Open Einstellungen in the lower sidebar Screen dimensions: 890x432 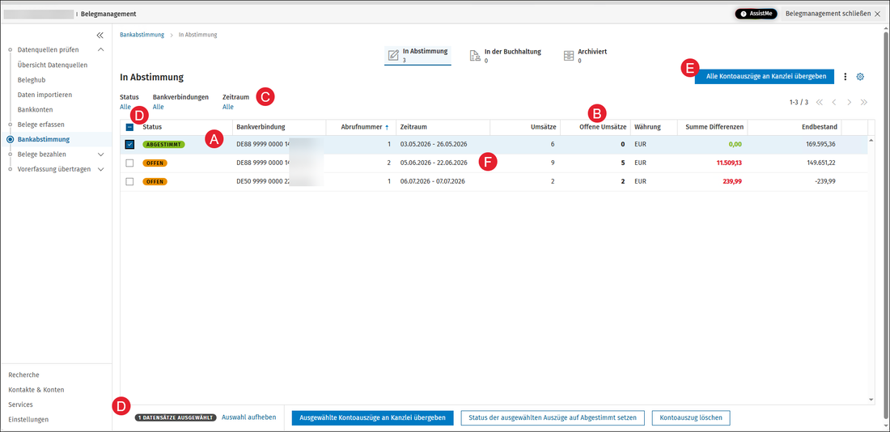click(28, 420)
